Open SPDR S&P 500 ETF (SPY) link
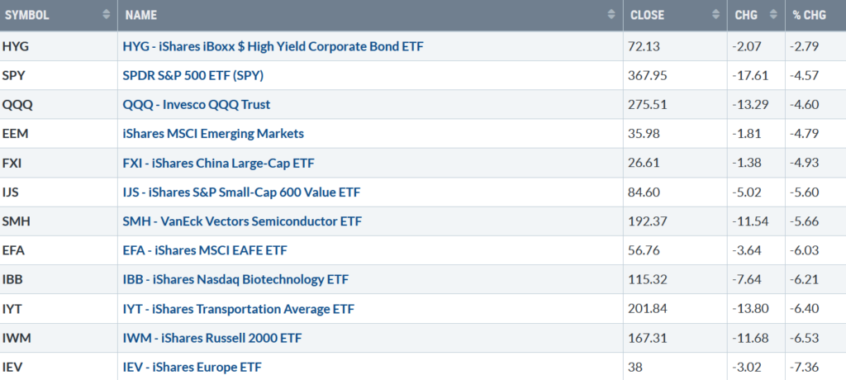846x380 pixels. (193, 75)
